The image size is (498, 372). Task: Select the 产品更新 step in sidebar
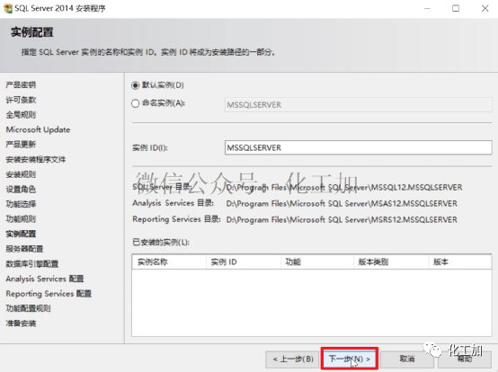tap(21, 145)
